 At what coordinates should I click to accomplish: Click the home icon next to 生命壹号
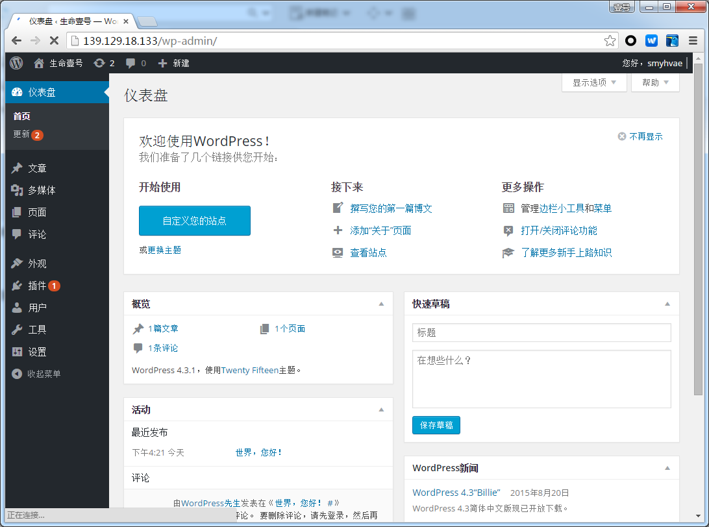click(x=40, y=63)
